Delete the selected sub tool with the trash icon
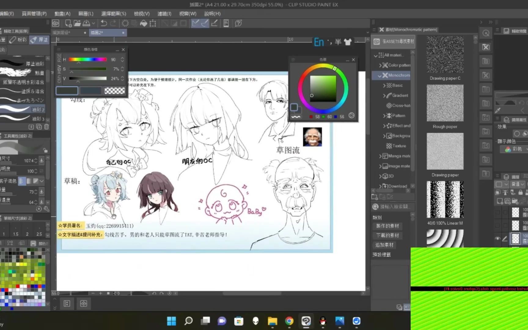 46,127
